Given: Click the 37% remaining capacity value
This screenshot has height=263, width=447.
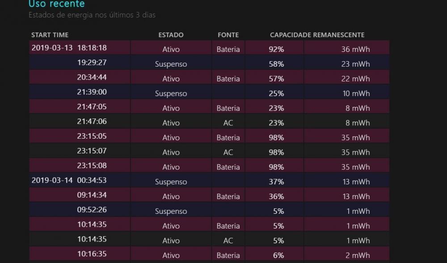Looking at the screenshot, I should [x=276, y=182].
